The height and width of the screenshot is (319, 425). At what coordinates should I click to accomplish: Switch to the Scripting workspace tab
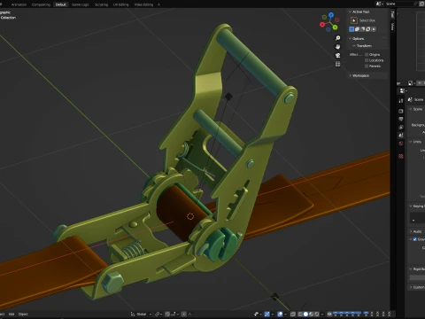[101, 4]
